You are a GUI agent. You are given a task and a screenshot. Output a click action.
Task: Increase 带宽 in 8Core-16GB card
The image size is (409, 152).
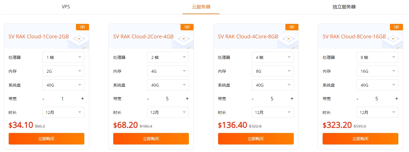point(396,99)
